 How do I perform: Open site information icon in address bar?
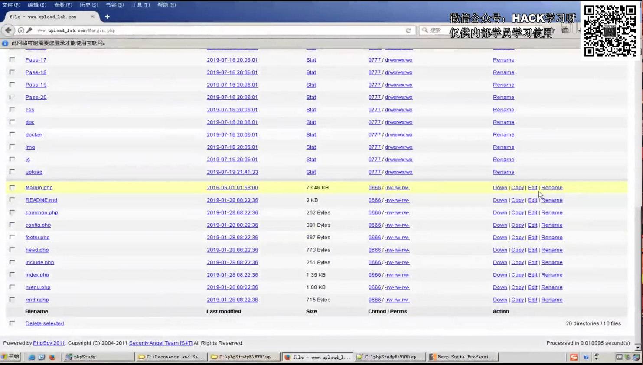pyautogui.click(x=21, y=30)
